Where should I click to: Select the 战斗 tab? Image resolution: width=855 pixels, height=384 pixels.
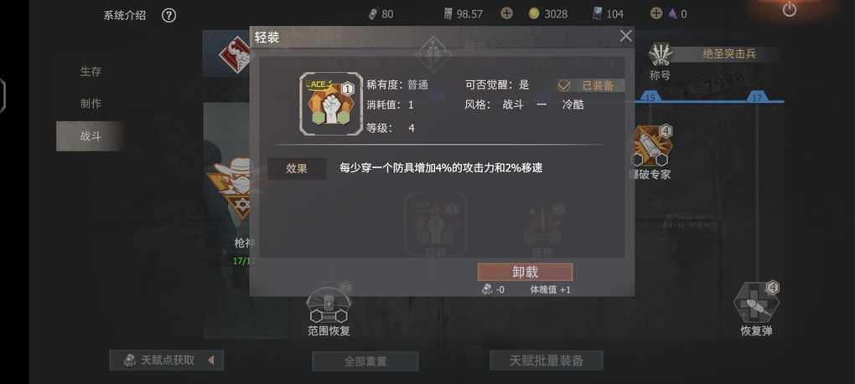[x=91, y=136]
